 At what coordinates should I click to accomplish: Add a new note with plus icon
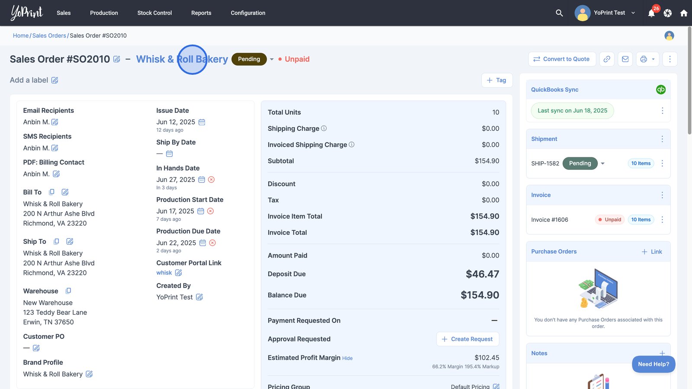662,353
